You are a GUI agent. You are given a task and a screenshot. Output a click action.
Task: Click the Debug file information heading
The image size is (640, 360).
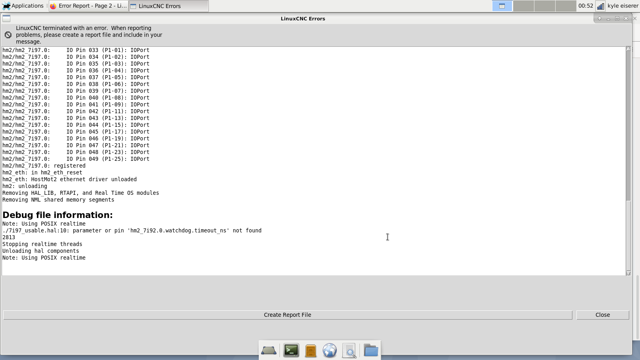[x=58, y=215]
